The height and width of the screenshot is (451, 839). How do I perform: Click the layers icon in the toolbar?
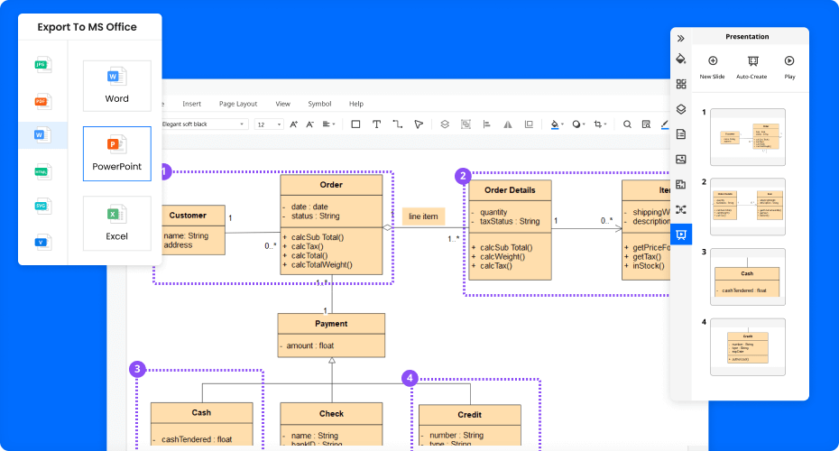click(x=445, y=124)
